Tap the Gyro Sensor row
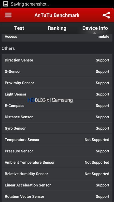This screenshot has height=202, width=114. coord(57,128)
